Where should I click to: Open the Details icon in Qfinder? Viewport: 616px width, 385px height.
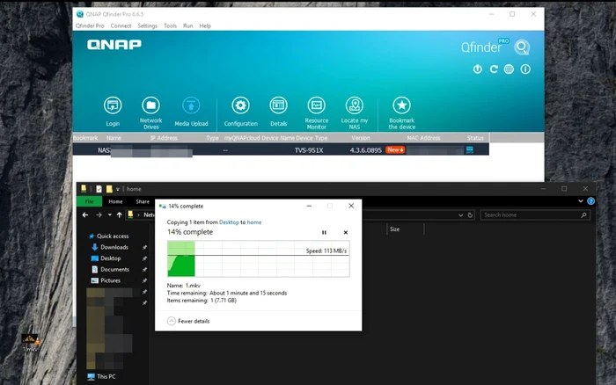click(x=279, y=105)
